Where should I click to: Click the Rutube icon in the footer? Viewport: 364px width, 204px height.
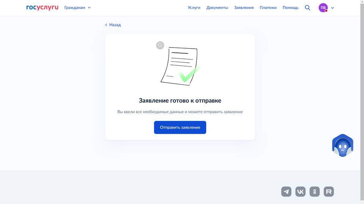tap(329, 191)
